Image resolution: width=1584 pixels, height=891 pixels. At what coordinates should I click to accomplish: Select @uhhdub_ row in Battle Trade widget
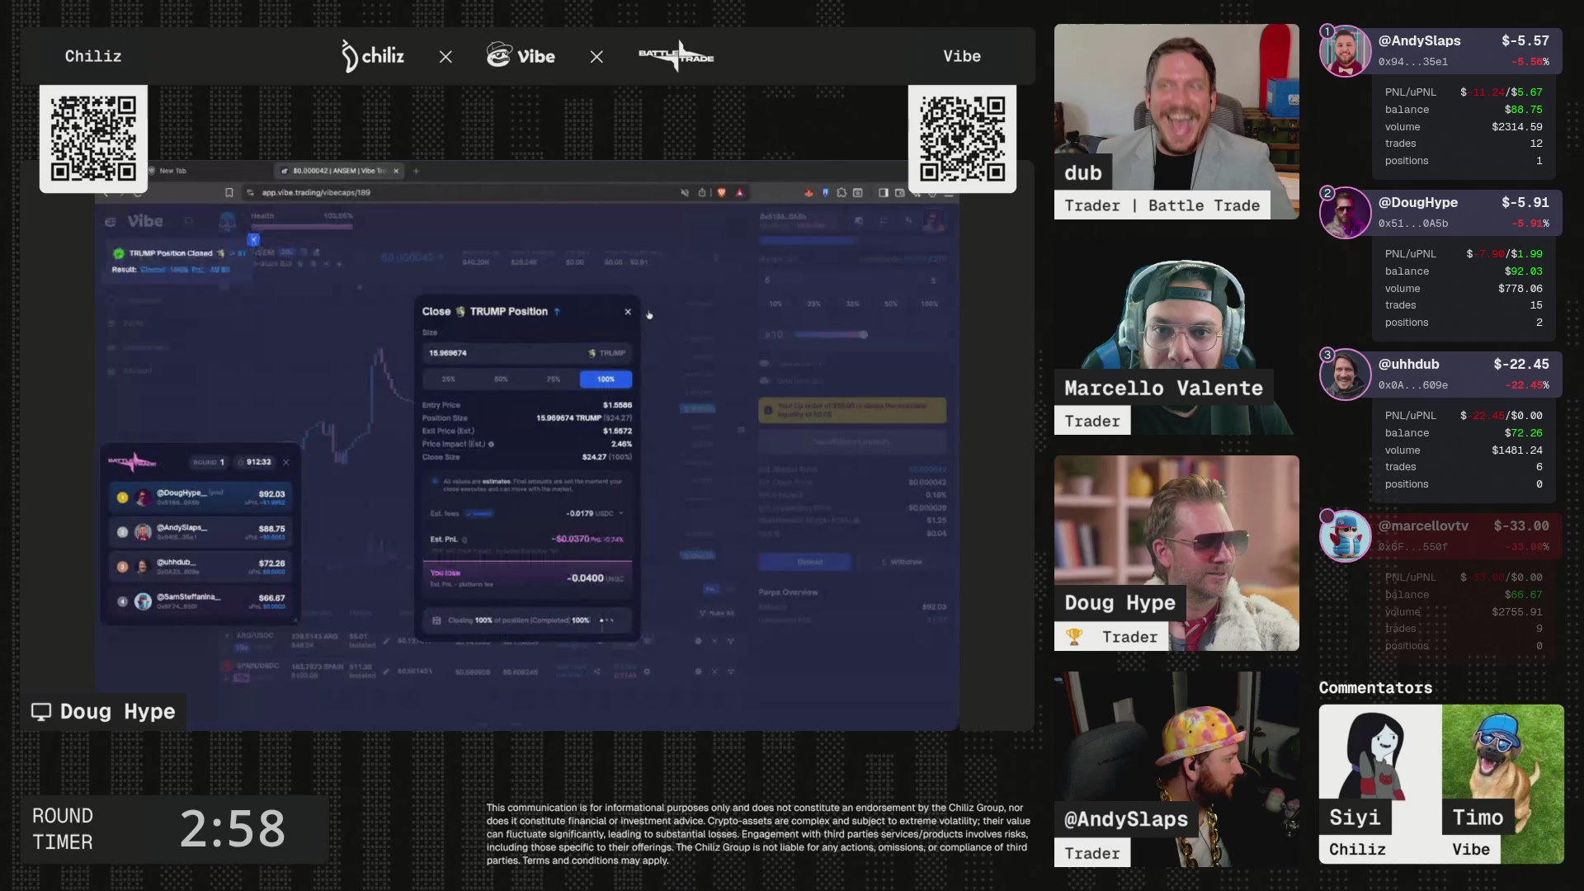(201, 566)
